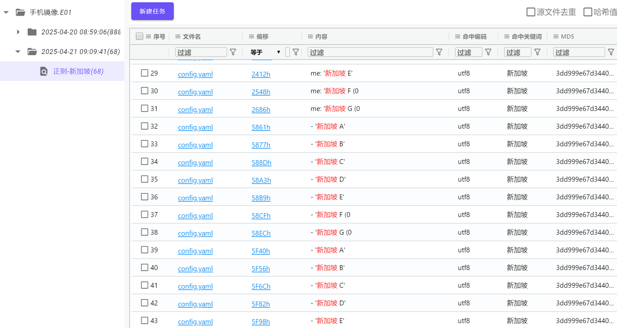The height and width of the screenshot is (328, 617).
Task: Check the checkbox for row 35
Action: 145,179
